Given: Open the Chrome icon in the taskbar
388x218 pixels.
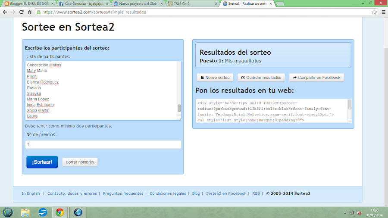Looking at the screenshot, I should [59, 212].
